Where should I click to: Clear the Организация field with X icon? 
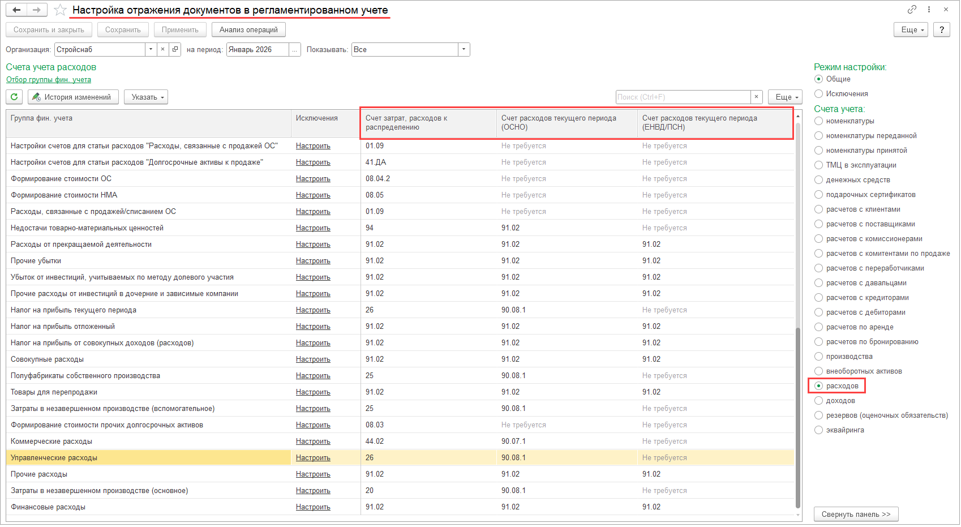tap(162, 49)
